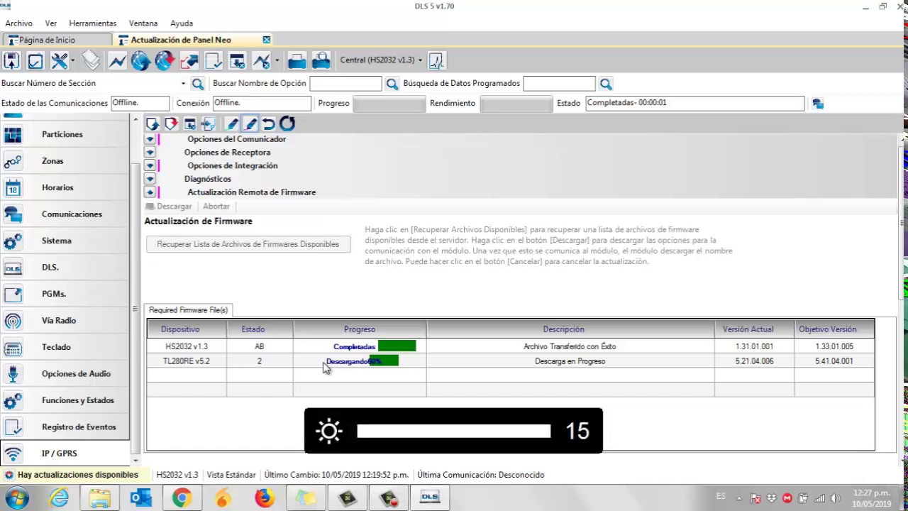Click the first pencil edit icon

[233, 123]
